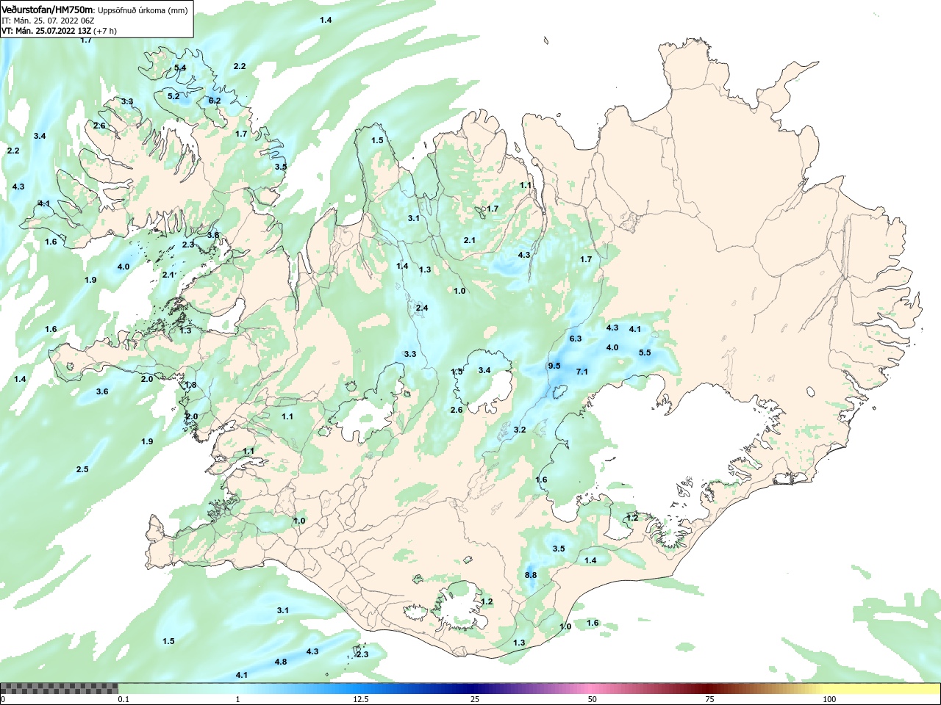Click the 6.2 precipitation value

[215, 101]
